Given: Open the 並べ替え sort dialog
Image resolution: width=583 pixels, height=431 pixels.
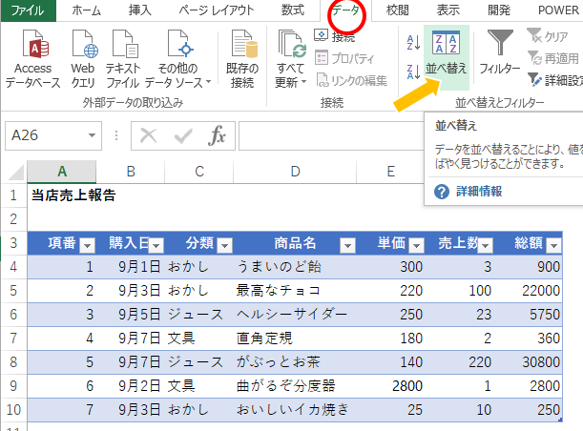Looking at the screenshot, I should click(446, 55).
